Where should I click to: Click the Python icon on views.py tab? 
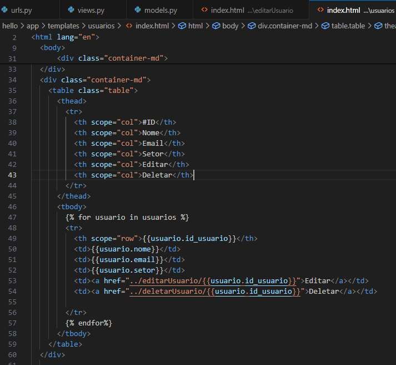point(71,10)
